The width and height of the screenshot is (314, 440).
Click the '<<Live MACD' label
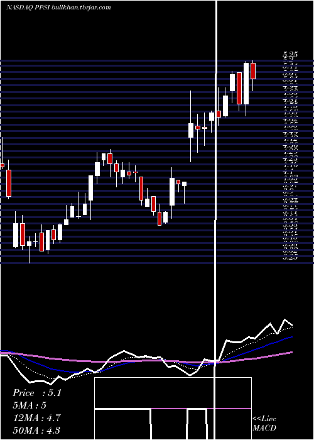[264, 424]
